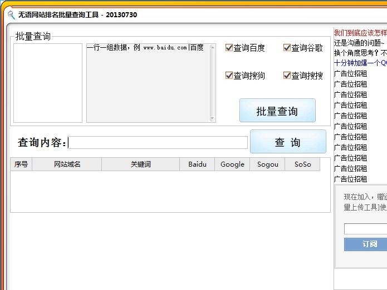This screenshot has width=387, height=290.
Task: Click the SoSo column header
Action: pyautogui.click(x=302, y=164)
